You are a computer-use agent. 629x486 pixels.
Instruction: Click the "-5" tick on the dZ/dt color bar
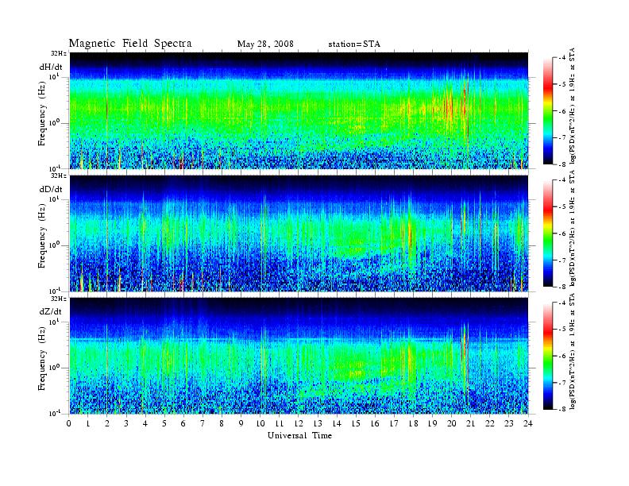click(x=562, y=329)
